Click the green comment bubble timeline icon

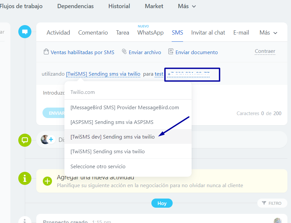[x=25, y=140]
